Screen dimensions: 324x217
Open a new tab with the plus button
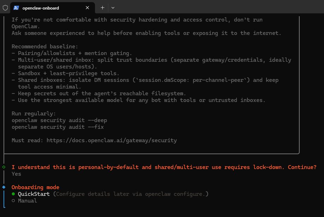coord(102,7)
